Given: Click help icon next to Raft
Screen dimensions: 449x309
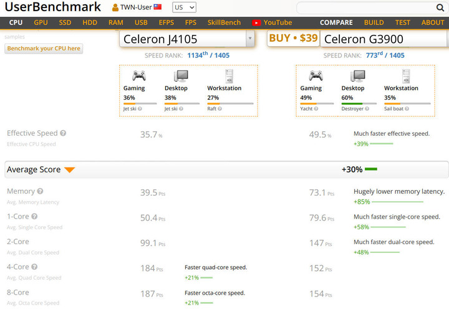Looking at the screenshot, I should tap(220, 109).
